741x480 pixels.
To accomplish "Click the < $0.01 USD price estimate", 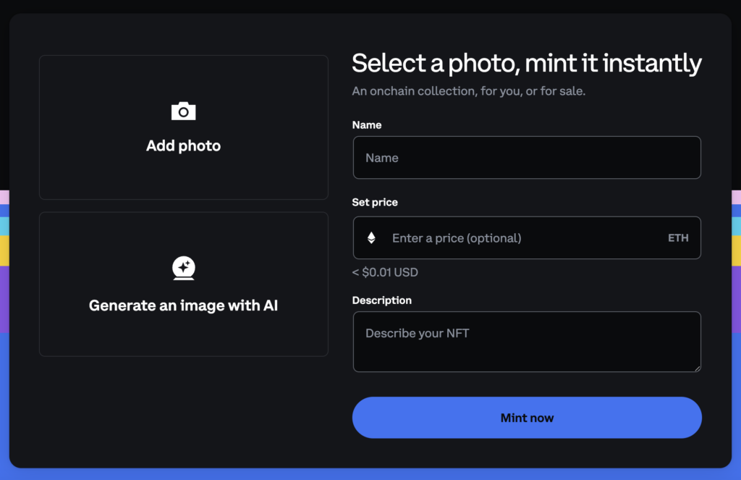I will (386, 272).
